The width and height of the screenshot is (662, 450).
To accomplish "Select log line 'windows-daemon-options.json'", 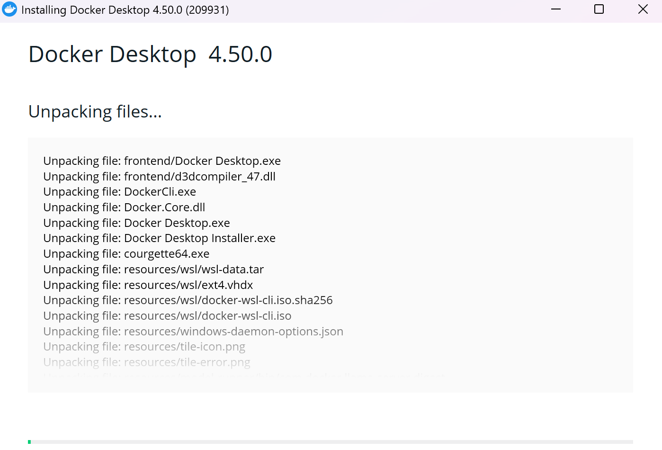I will [x=193, y=332].
